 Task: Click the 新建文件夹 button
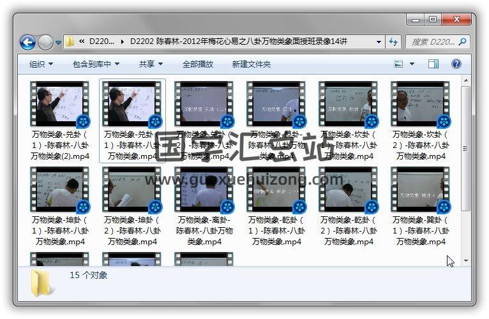(x=252, y=64)
